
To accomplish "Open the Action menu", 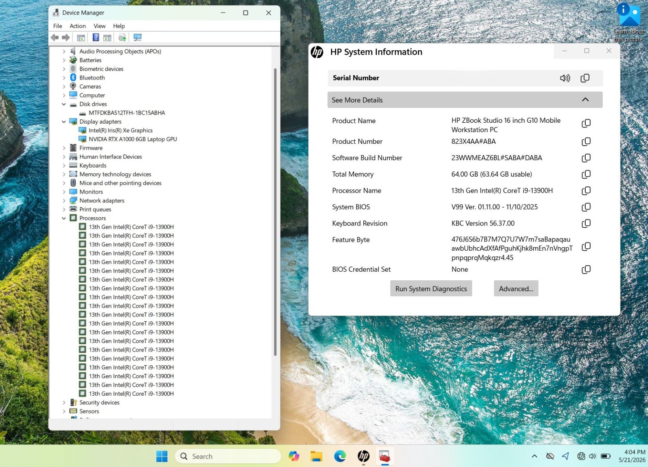I will 78,26.
